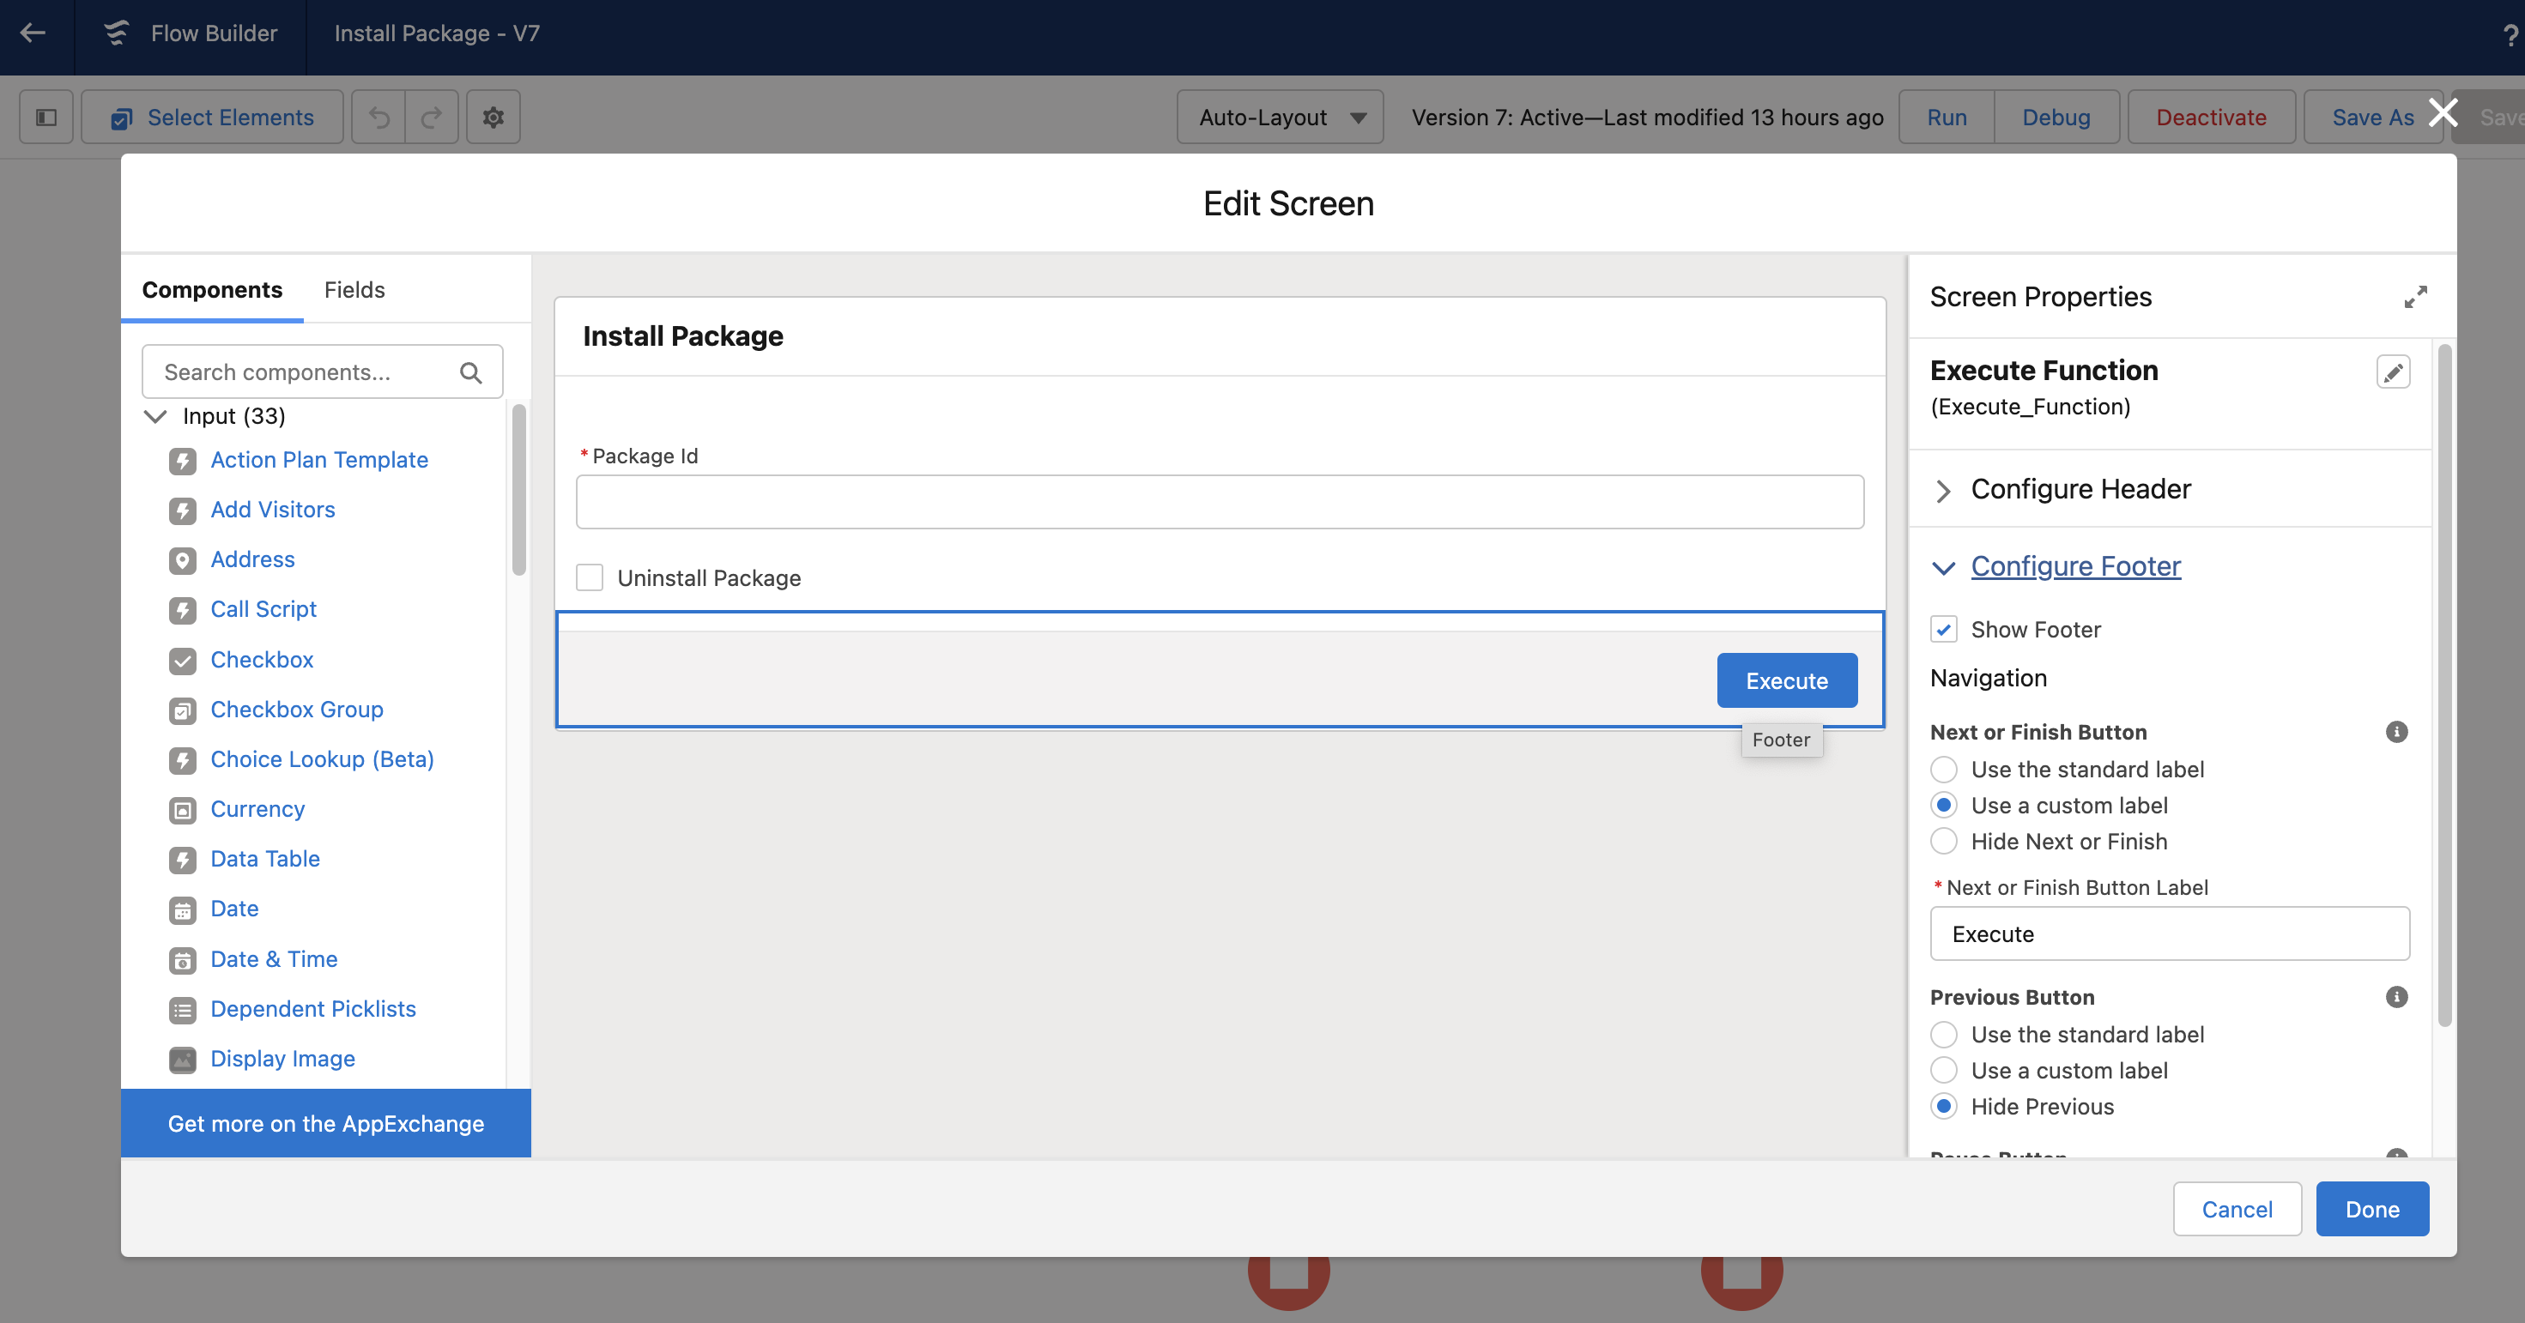Click the pencil edit icon beside Execute Function
Image resolution: width=2525 pixels, height=1323 pixels.
pyautogui.click(x=2393, y=372)
